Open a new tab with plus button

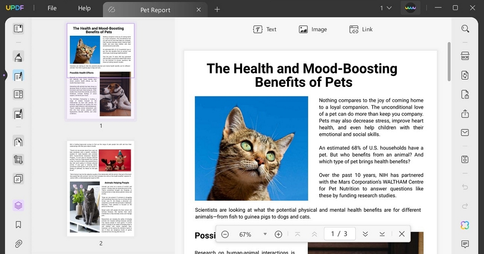tap(217, 9)
